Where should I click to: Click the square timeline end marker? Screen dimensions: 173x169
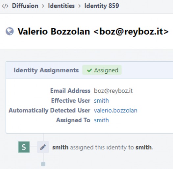tap(43, 164)
